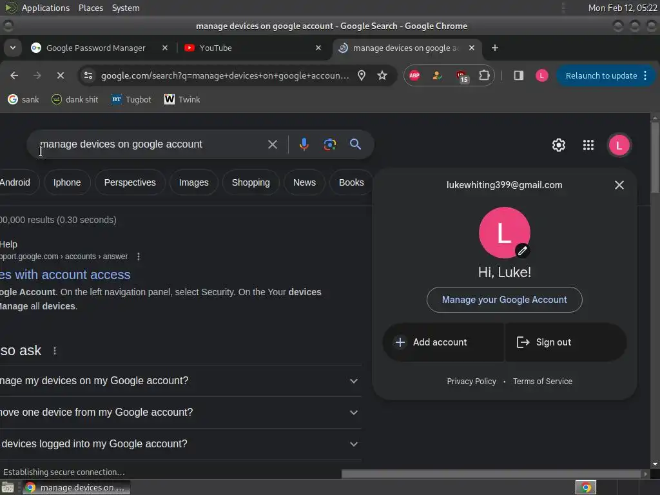Image resolution: width=660 pixels, height=495 pixels.
Task: Open more options for Help result
Action: coord(139,257)
